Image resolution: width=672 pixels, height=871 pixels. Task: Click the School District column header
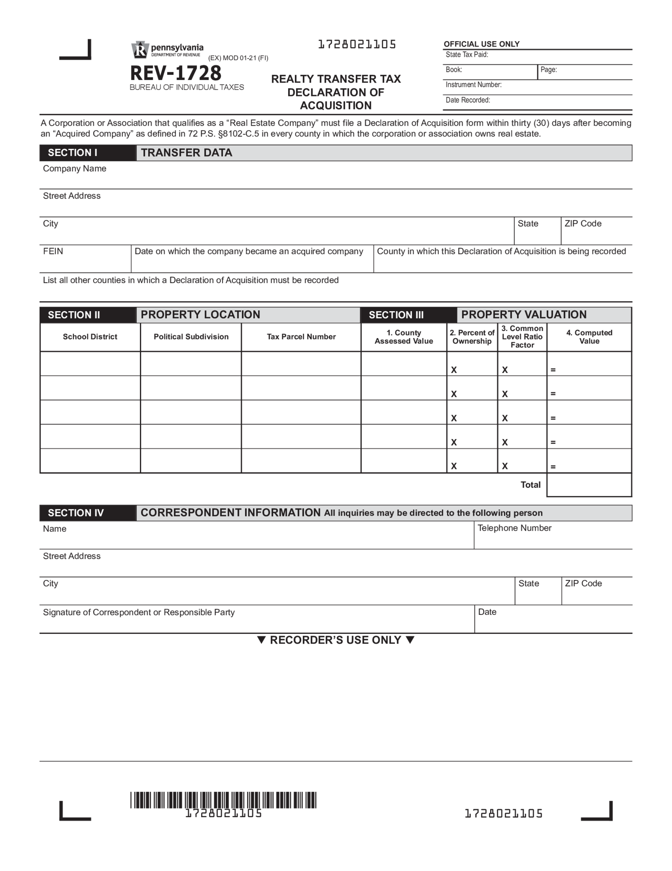point(90,337)
